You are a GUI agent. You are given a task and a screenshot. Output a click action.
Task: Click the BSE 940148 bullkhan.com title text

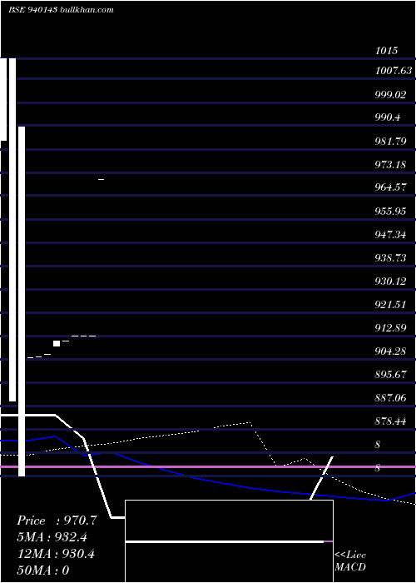[x=61, y=10]
